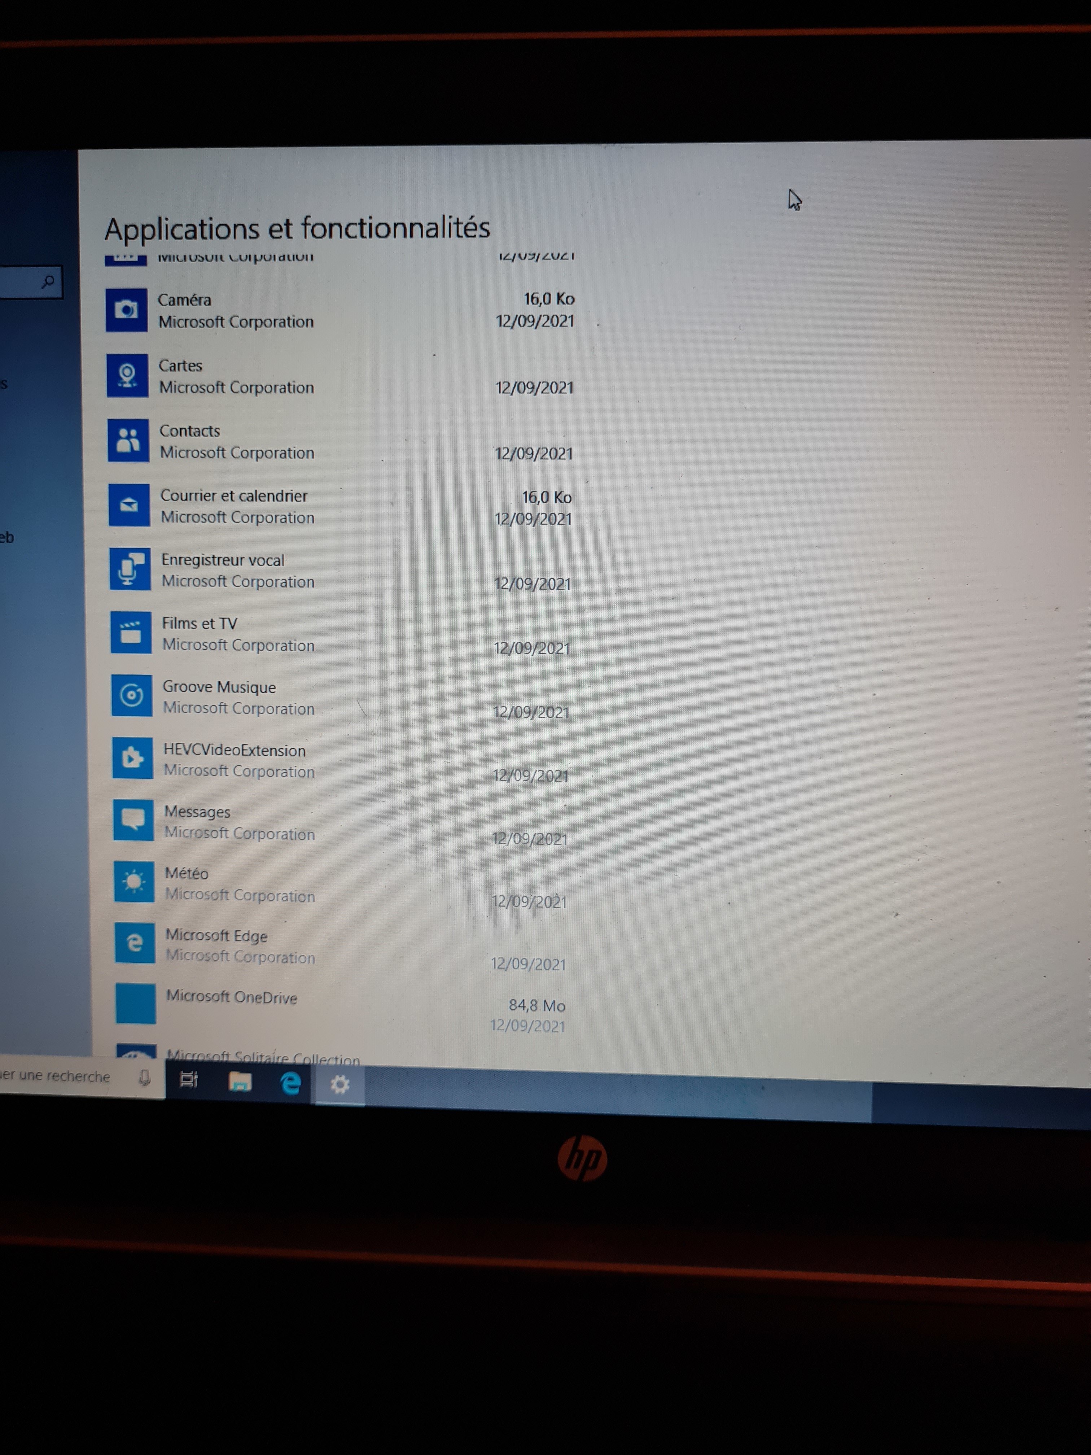Click the 12/09/2021 date for Météo
The image size is (1091, 1455).
(x=529, y=901)
